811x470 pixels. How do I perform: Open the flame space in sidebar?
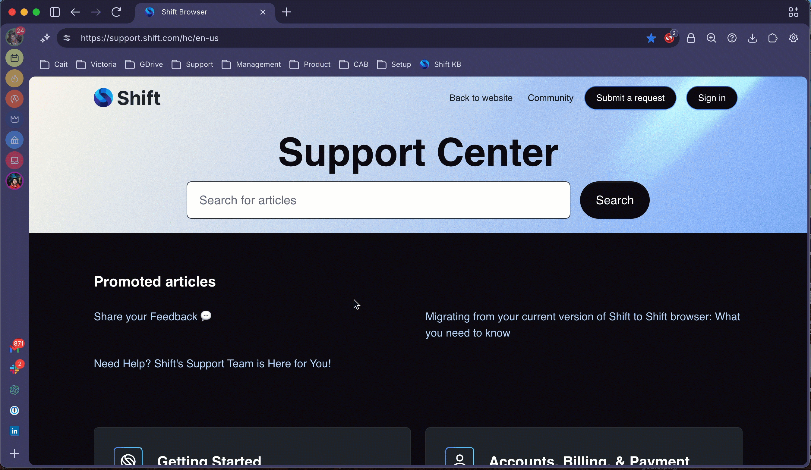pyautogui.click(x=14, y=79)
